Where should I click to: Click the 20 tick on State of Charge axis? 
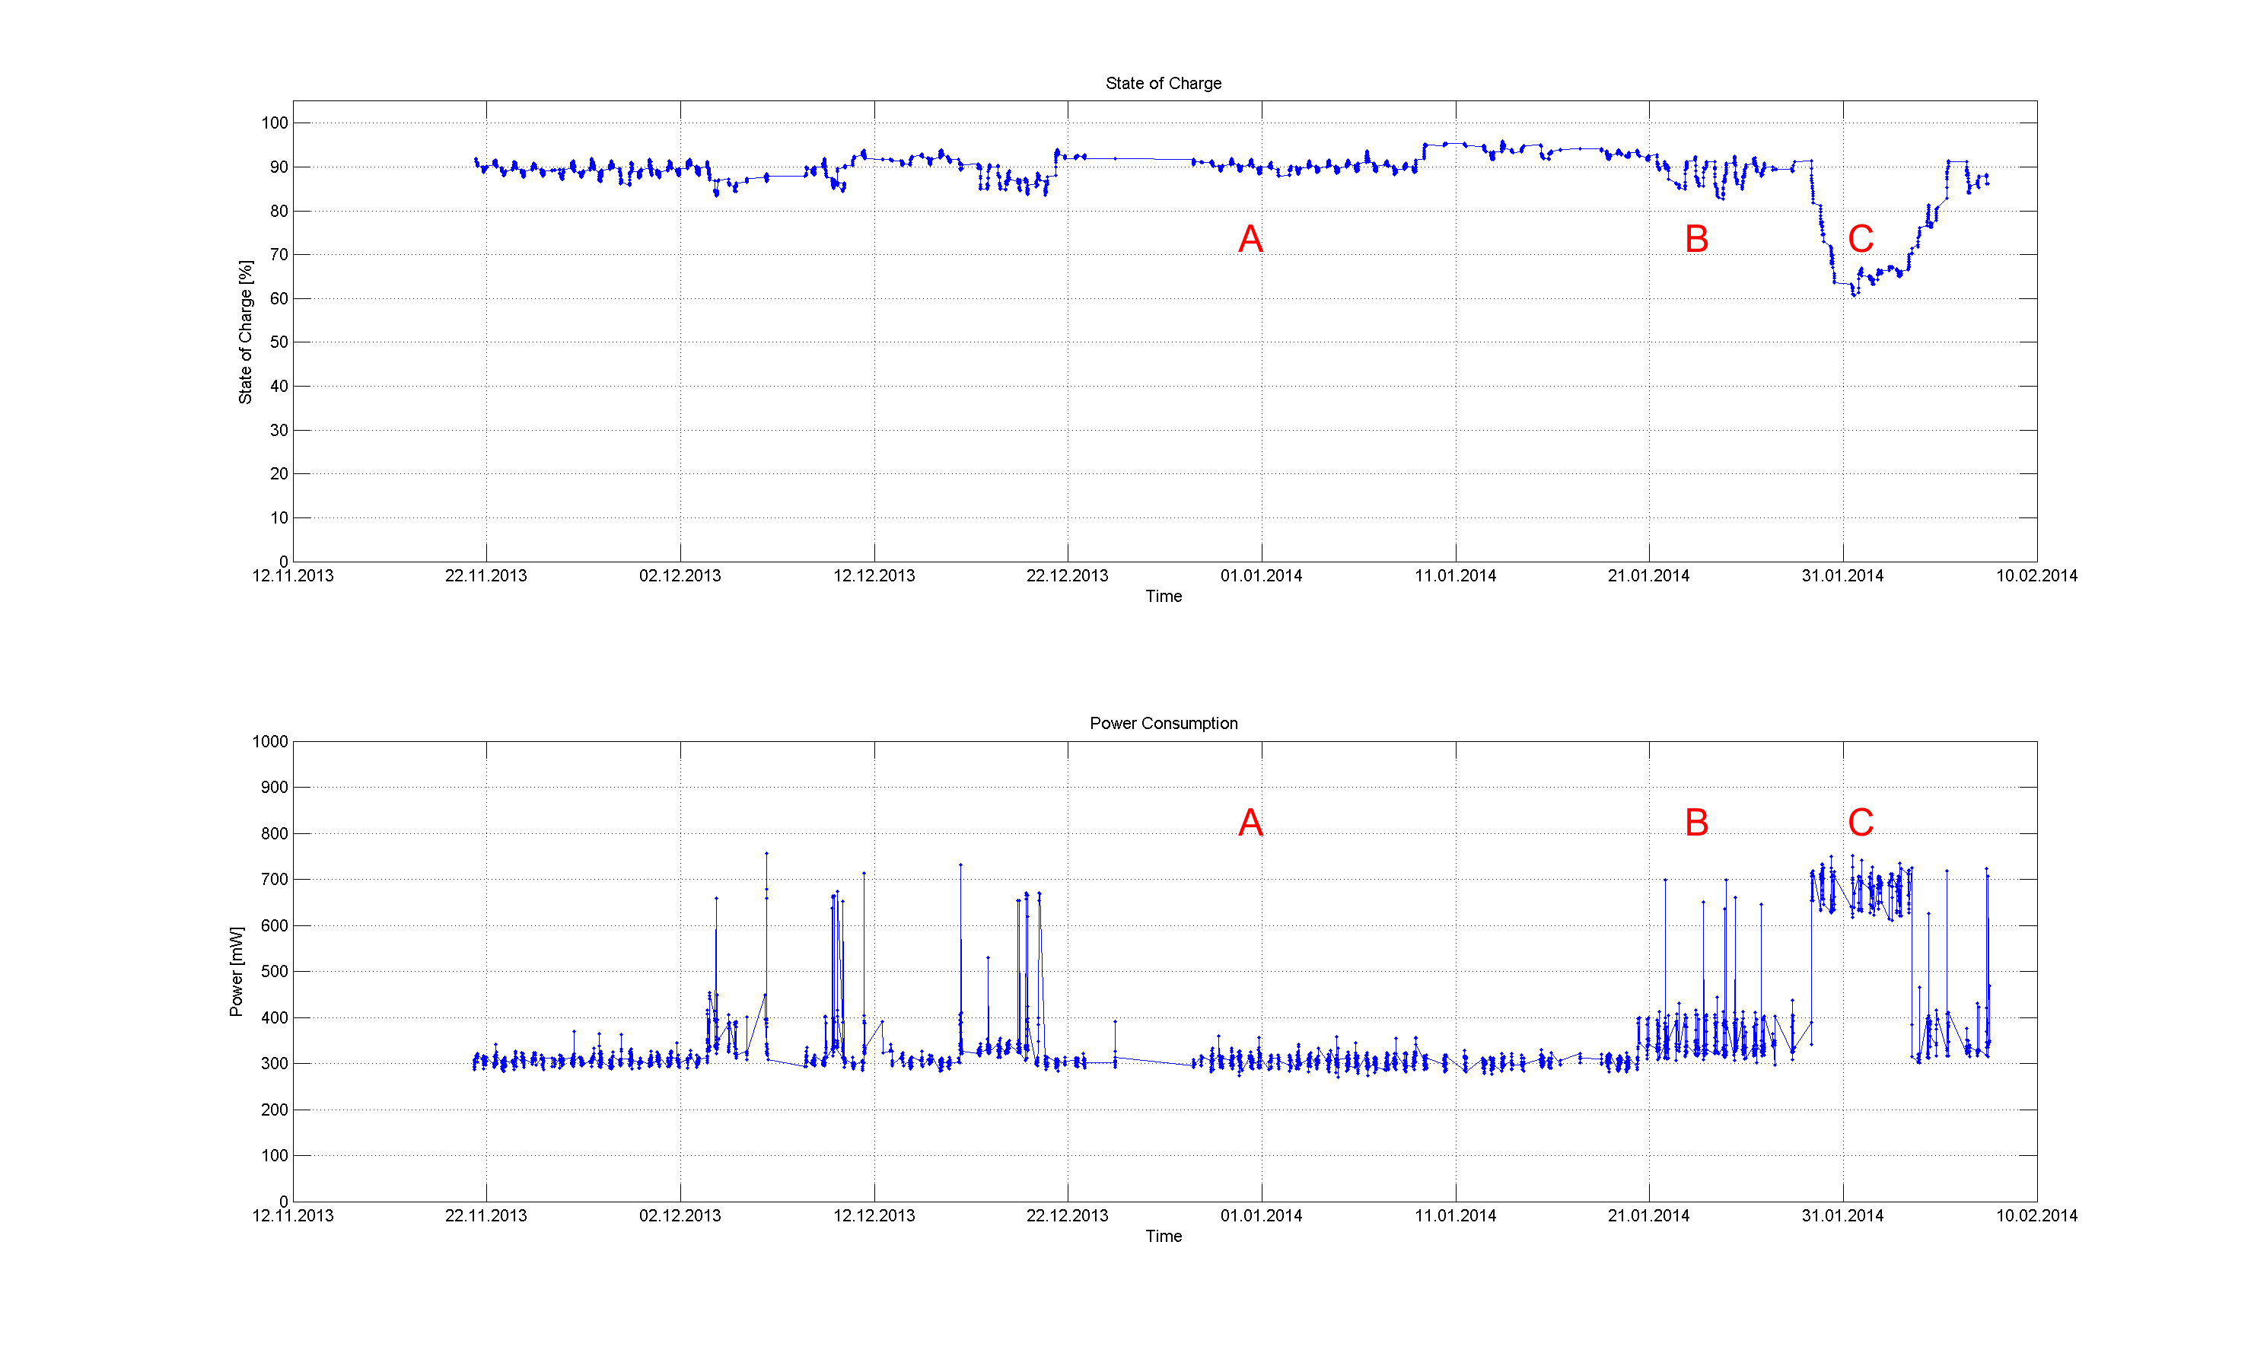(x=279, y=474)
